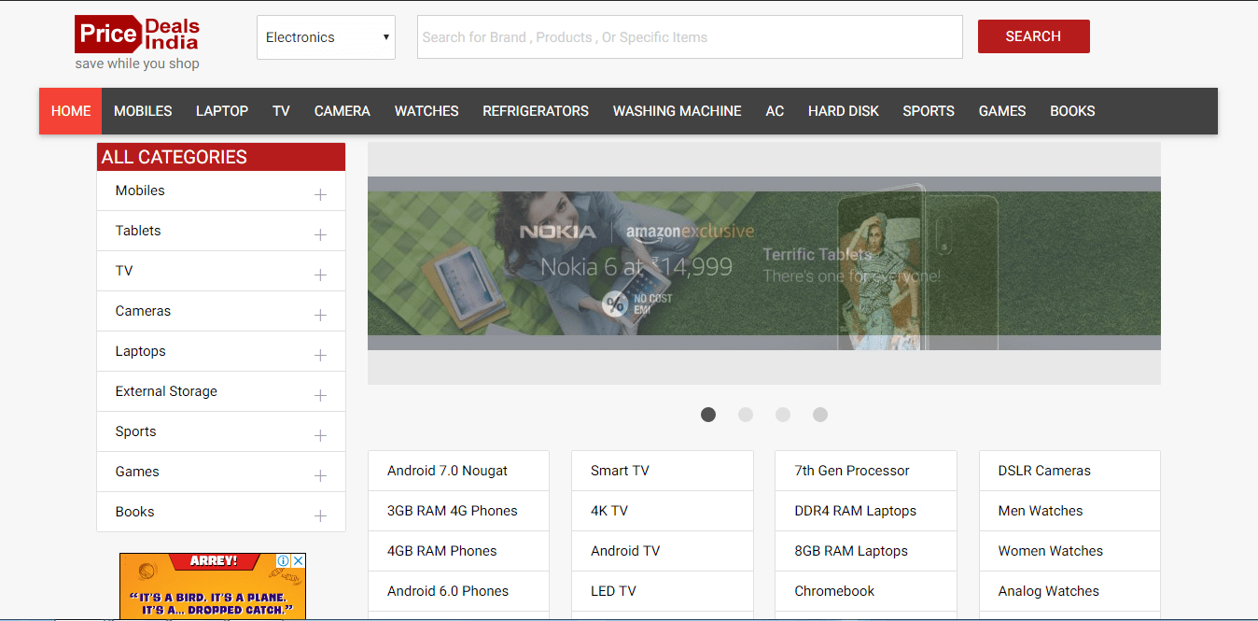The width and height of the screenshot is (1258, 621).
Task: Expand the sidebar TV category plus icon
Action: pyautogui.click(x=320, y=275)
